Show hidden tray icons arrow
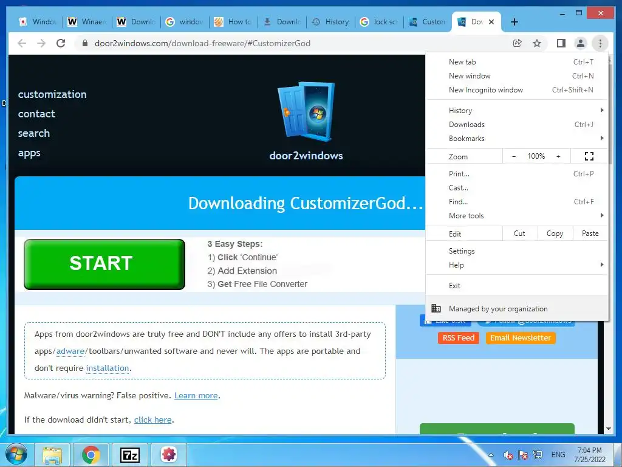 [x=491, y=455]
